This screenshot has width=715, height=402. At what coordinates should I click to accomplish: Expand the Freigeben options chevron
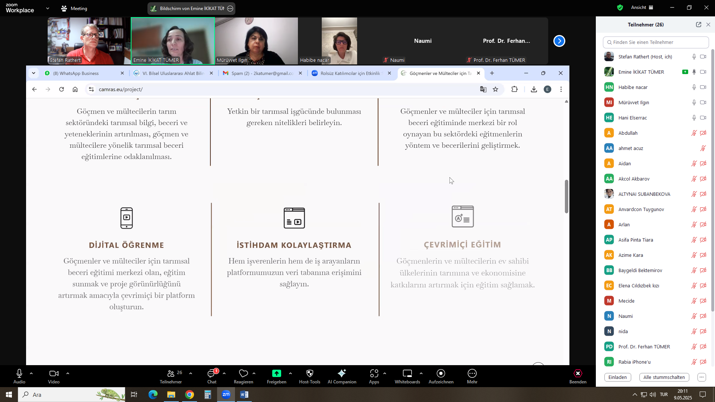pyautogui.click(x=290, y=373)
